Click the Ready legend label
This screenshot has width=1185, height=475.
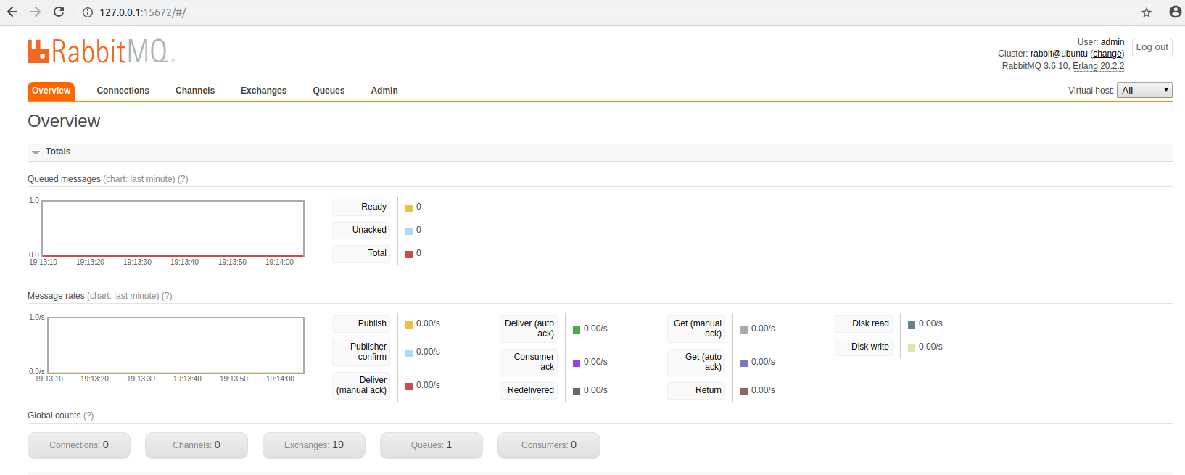361,207
